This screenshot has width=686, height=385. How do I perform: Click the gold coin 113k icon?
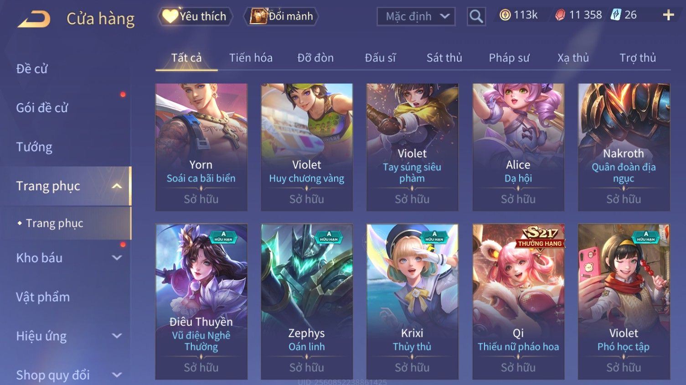click(x=505, y=15)
